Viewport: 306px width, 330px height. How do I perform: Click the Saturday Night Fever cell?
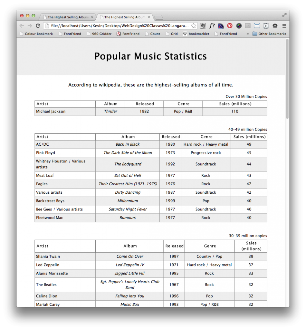(128, 209)
